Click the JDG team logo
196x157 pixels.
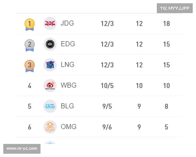50,24
